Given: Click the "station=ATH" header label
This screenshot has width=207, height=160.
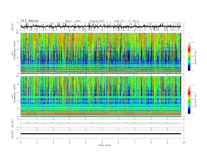Looking at the screenshot, I should click(x=97, y=21).
